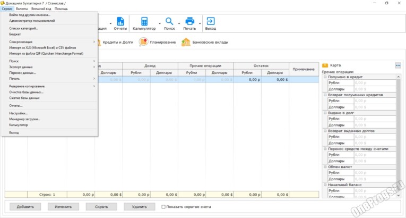Click the Print (Печать) printer icon
This screenshot has width=406, height=218.
click(x=190, y=21)
